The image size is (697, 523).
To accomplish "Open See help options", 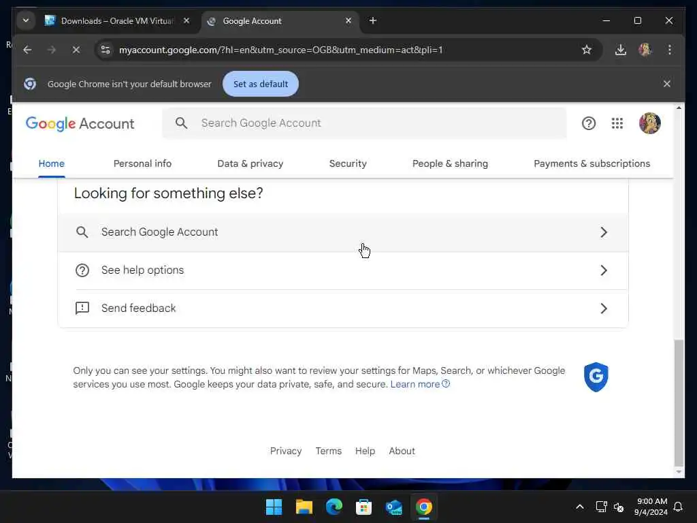I will (343, 270).
